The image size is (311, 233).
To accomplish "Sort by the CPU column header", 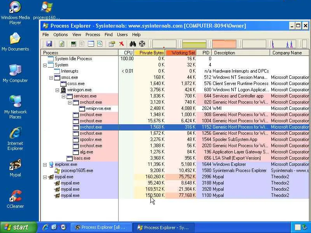I will 126,53.
